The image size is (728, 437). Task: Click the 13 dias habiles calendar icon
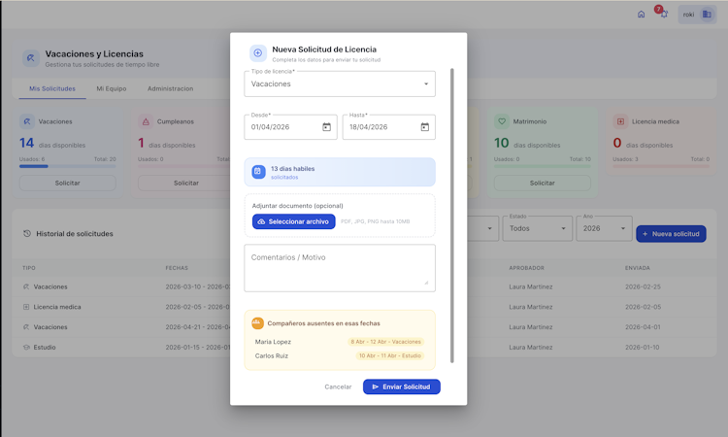[x=258, y=172]
